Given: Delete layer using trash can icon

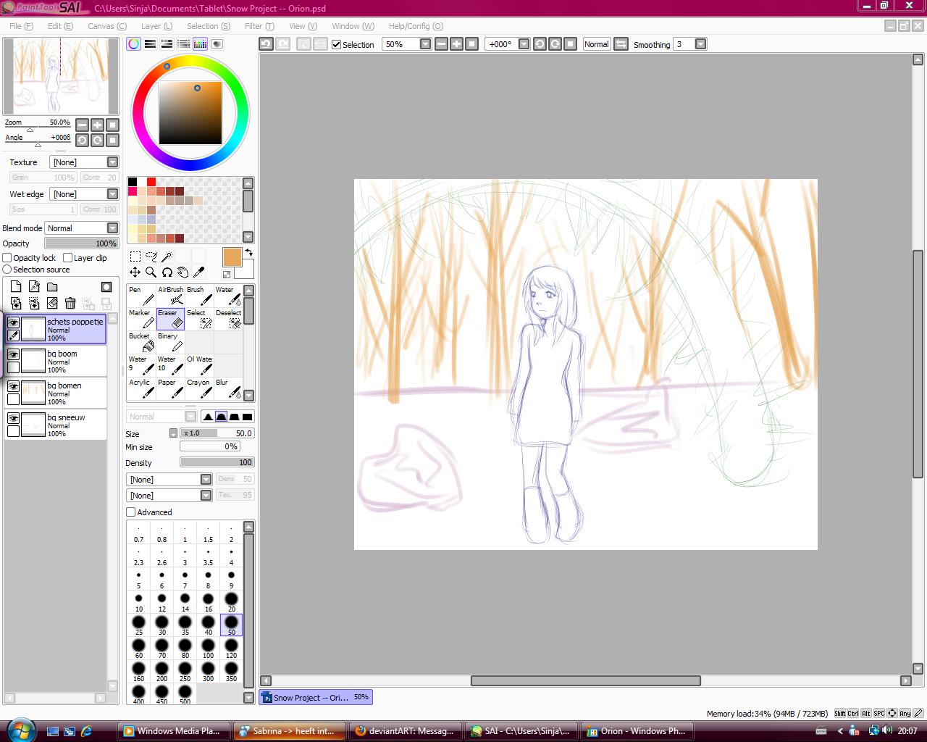Looking at the screenshot, I should [x=70, y=303].
